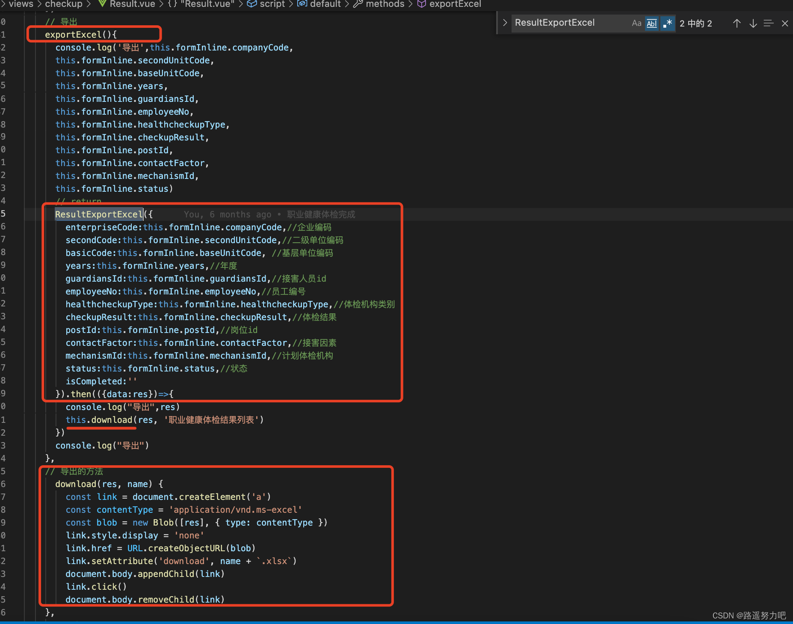Open the script breadcrumb segment
The height and width of the screenshot is (624, 793).
tap(272, 4)
